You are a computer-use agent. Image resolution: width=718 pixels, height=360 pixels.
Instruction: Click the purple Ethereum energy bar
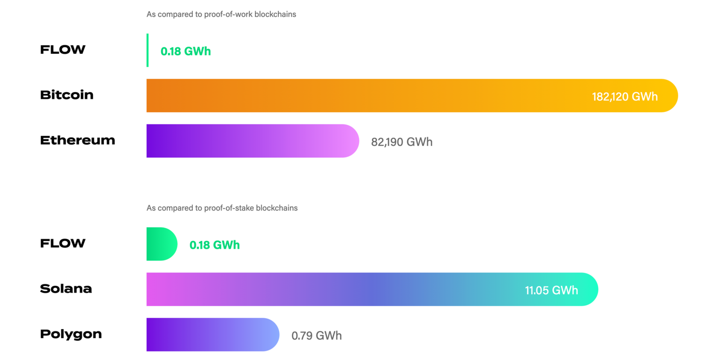point(253,141)
